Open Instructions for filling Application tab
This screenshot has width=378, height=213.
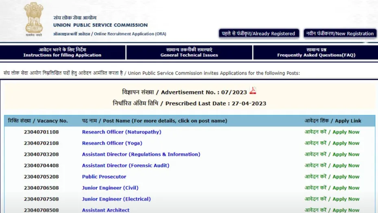pyautogui.click(x=62, y=52)
